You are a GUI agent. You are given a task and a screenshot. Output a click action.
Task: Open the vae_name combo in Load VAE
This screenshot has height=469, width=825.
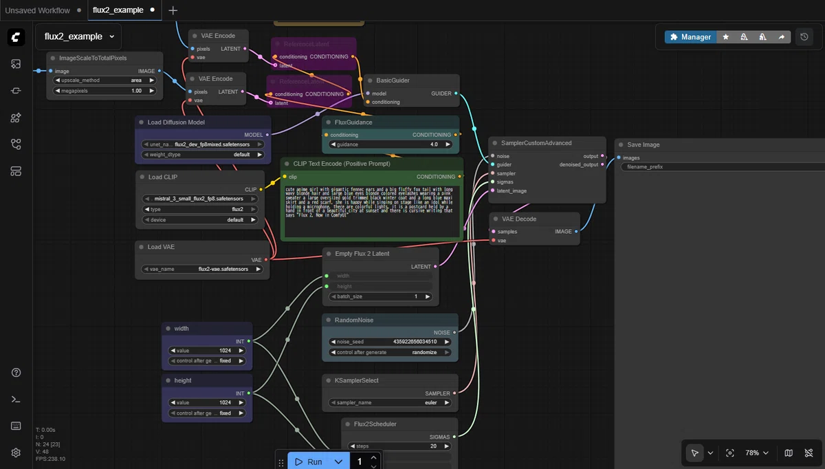click(x=202, y=269)
